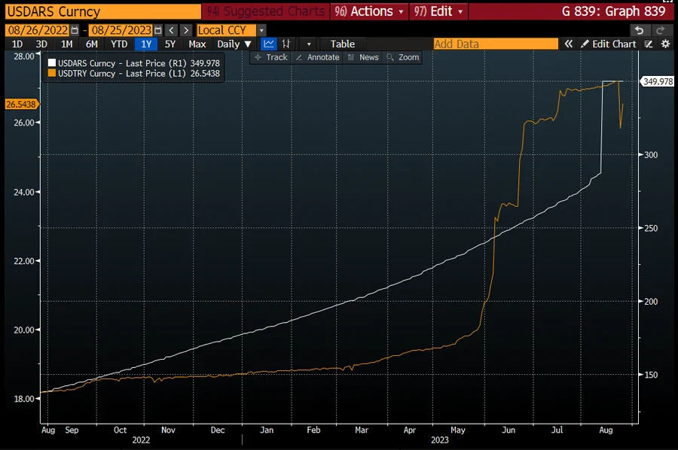The height and width of the screenshot is (450, 678).
Task: Edit the start date 08/26/2022 field
Action: coord(38,30)
